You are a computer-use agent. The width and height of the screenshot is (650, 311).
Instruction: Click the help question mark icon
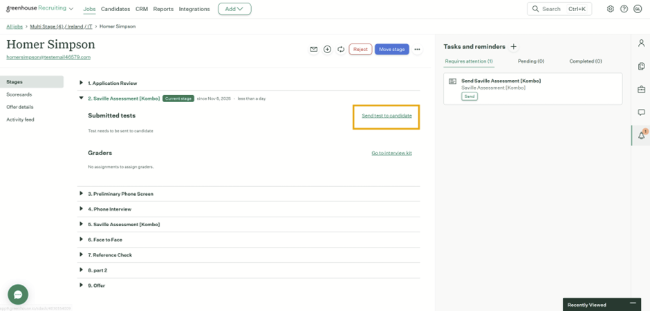pos(624,9)
